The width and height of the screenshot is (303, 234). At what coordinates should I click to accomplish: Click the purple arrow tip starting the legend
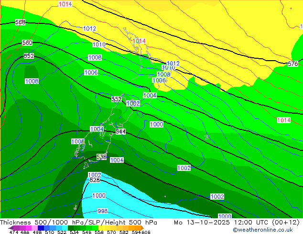[x=11, y=228]
